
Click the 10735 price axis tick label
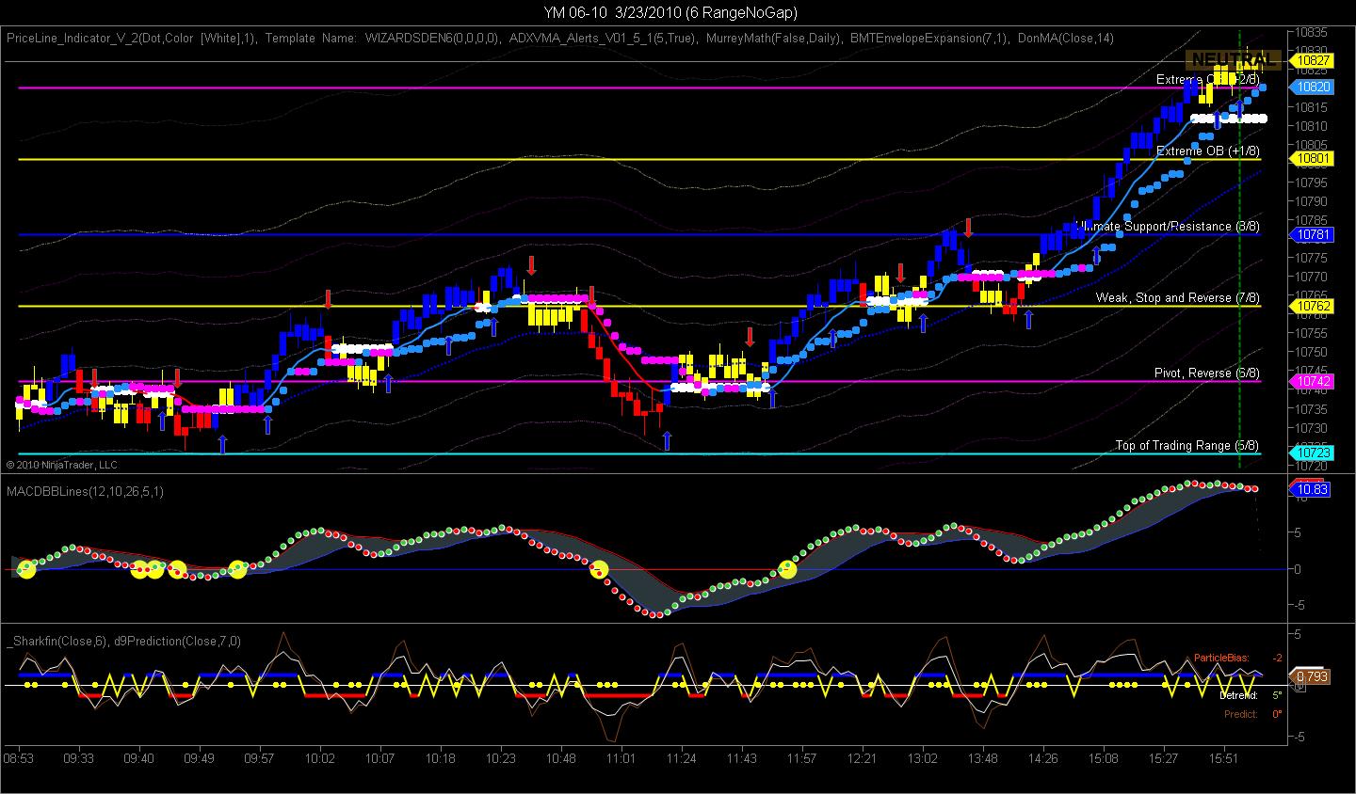(1313, 409)
